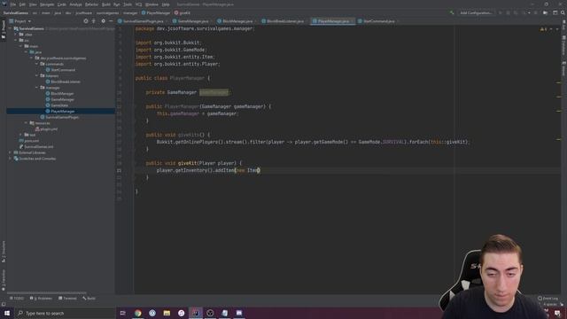Screen dimensions: 567x319
Task: Open Chrome from the taskbar
Action: [138, 313]
